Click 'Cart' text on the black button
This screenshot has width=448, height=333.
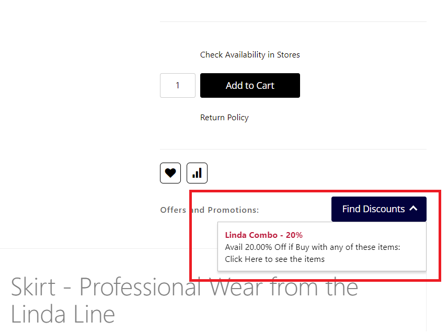tap(265, 86)
